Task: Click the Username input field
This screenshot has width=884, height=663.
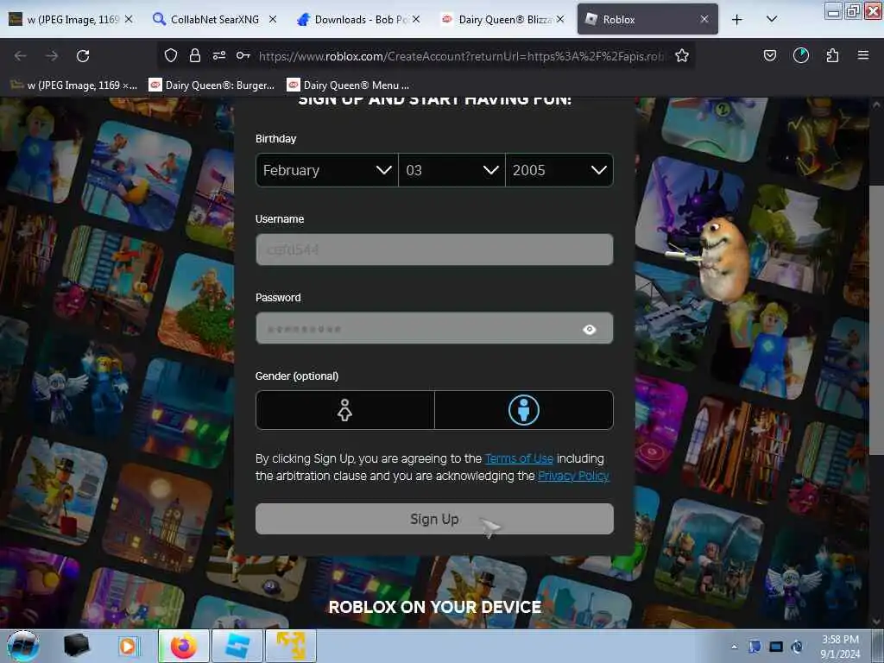Action: [x=434, y=249]
